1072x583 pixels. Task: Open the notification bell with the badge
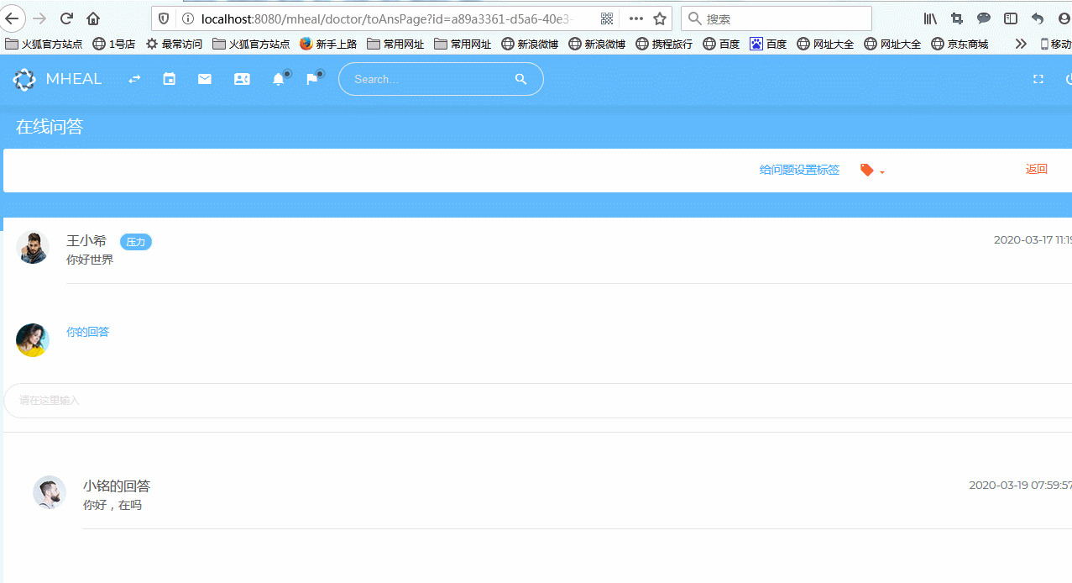coord(280,78)
